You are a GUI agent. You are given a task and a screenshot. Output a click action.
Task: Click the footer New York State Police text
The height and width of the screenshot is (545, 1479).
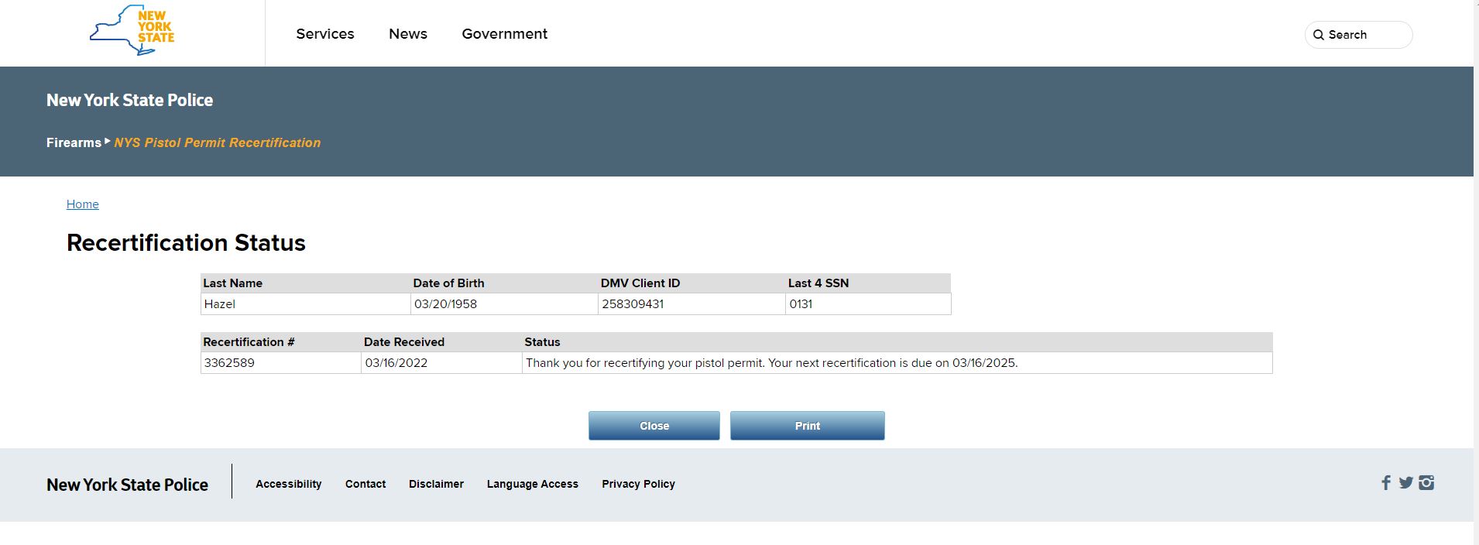tap(128, 485)
